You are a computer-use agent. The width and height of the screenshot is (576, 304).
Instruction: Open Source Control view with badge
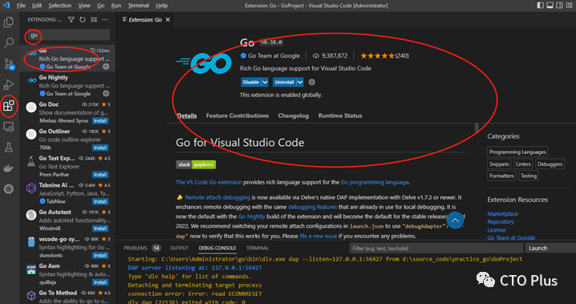click(9, 64)
